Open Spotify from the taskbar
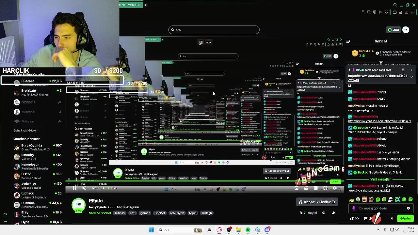 pos(248,230)
